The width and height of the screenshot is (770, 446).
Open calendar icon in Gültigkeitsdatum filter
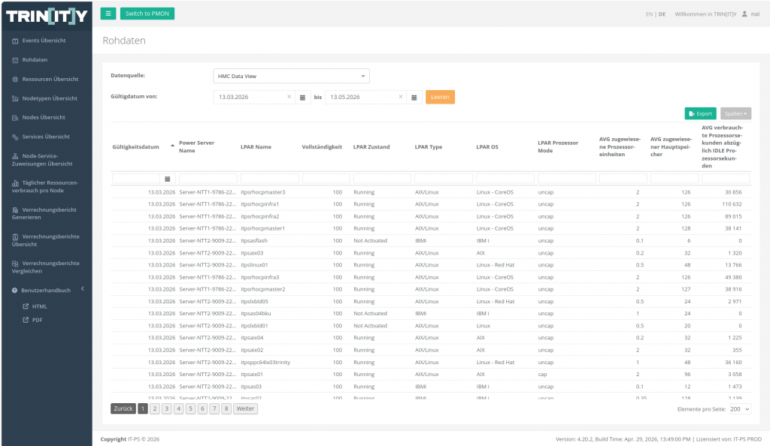coord(168,179)
